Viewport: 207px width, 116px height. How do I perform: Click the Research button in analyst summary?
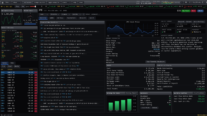tap(181, 22)
